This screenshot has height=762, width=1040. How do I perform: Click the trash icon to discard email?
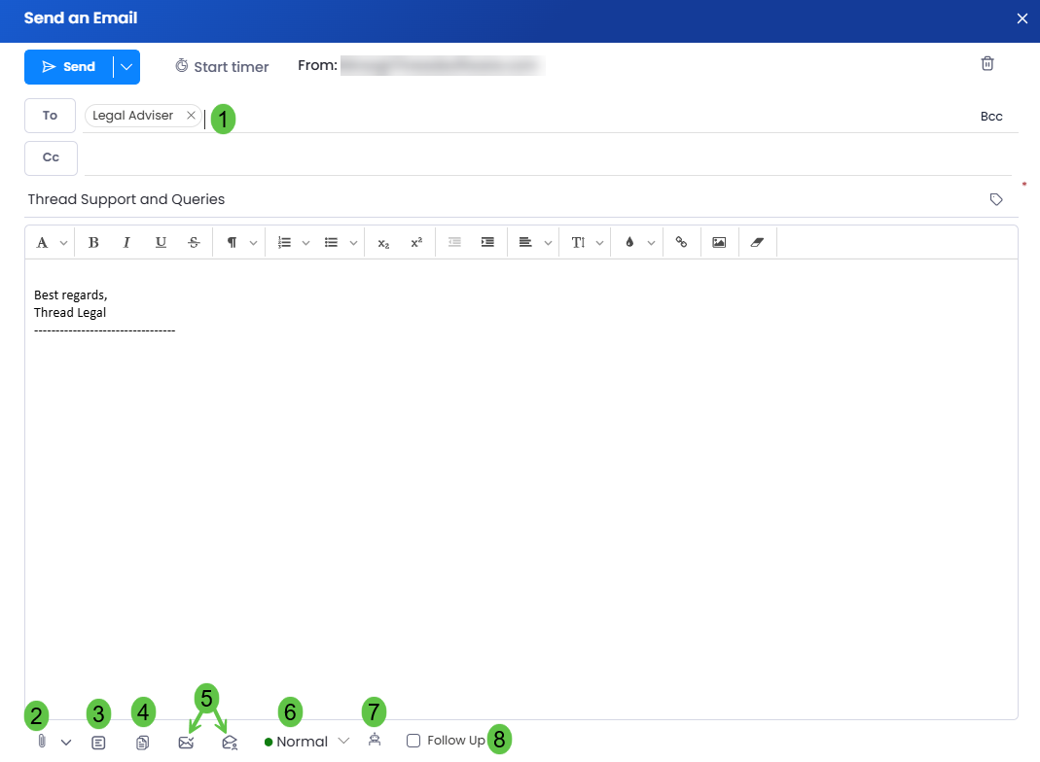tap(986, 64)
